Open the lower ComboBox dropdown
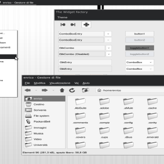Image resolution: width=164 pixels, height=164 pixels. click(x=140, y=69)
